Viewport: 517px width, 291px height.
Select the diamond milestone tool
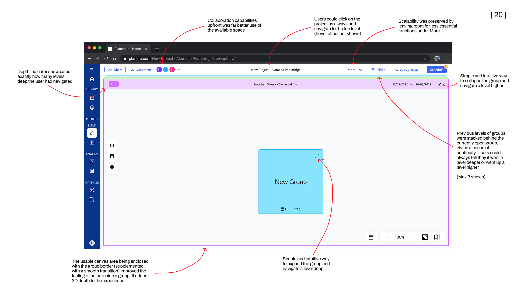(x=112, y=167)
